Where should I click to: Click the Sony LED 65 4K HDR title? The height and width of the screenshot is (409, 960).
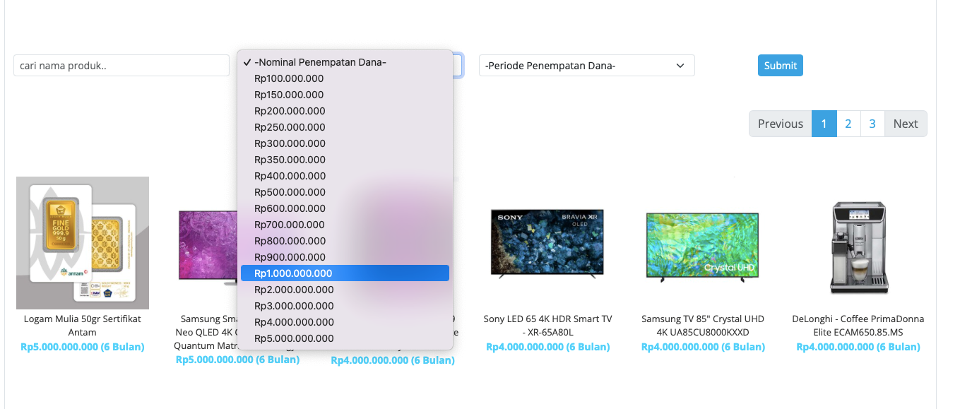click(x=548, y=326)
